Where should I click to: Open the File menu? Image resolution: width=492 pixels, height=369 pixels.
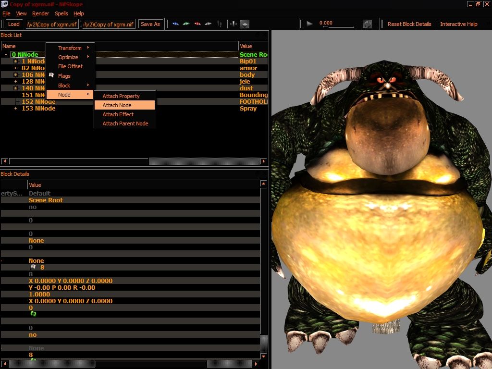(6, 13)
